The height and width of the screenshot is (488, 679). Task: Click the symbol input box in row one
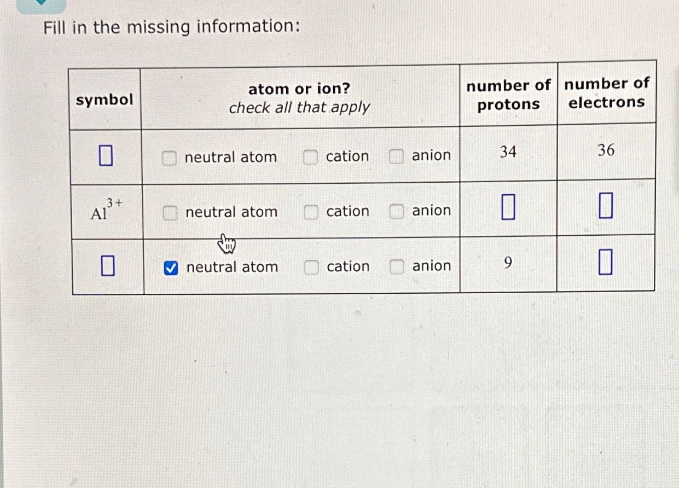106,156
